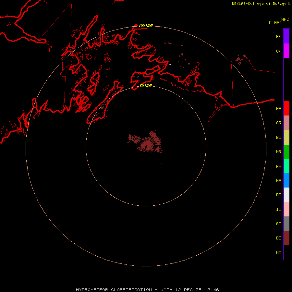Click the Hydrometeor Classification KAIH title text
Image resolution: width=292 pixels, height=292 pixels.
click(x=147, y=290)
